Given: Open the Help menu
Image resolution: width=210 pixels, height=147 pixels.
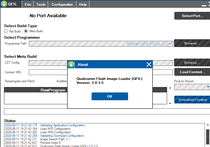Looking at the screenshot, I should tap(83, 4).
